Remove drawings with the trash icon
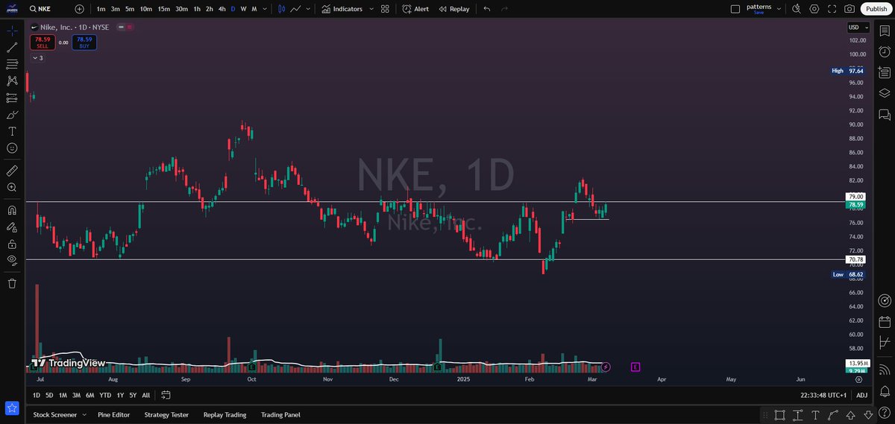This screenshot has height=424, width=895. pyautogui.click(x=12, y=283)
